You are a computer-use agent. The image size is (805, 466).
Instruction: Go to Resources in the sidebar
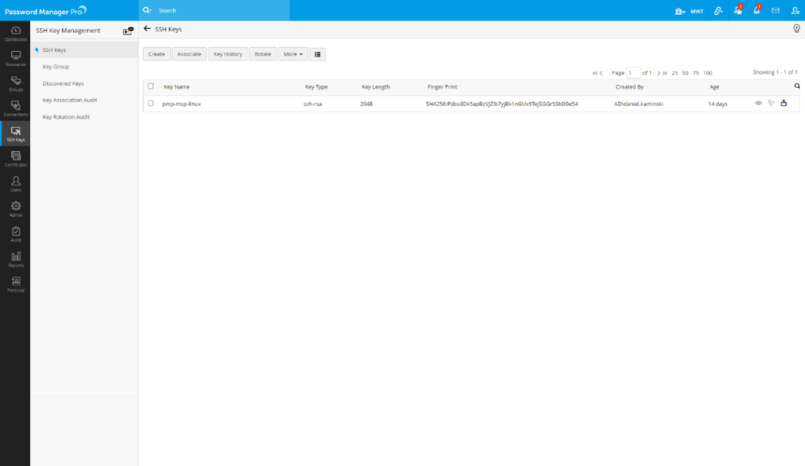15,59
